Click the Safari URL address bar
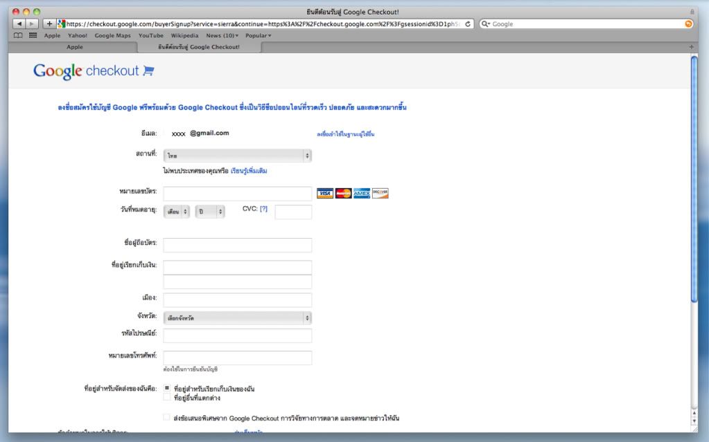 pos(265,24)
